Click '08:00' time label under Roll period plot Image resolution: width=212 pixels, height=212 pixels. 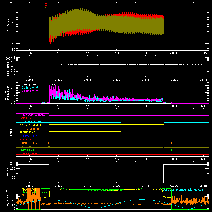(x=174, y=80)
